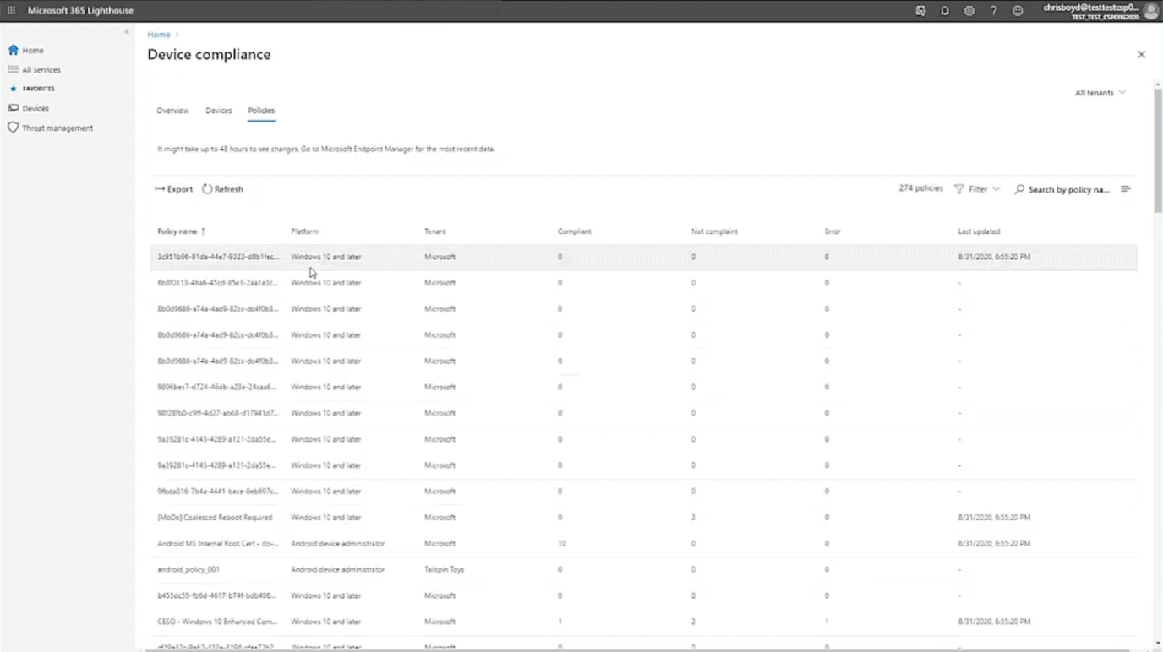
Task: Click the vertical scrollbar on the right
Action: click(1158, 152)
